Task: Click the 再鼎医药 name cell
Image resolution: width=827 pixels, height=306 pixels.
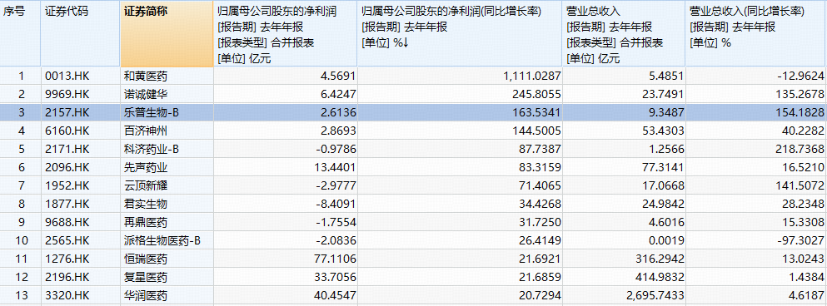Action: (145, 222)
